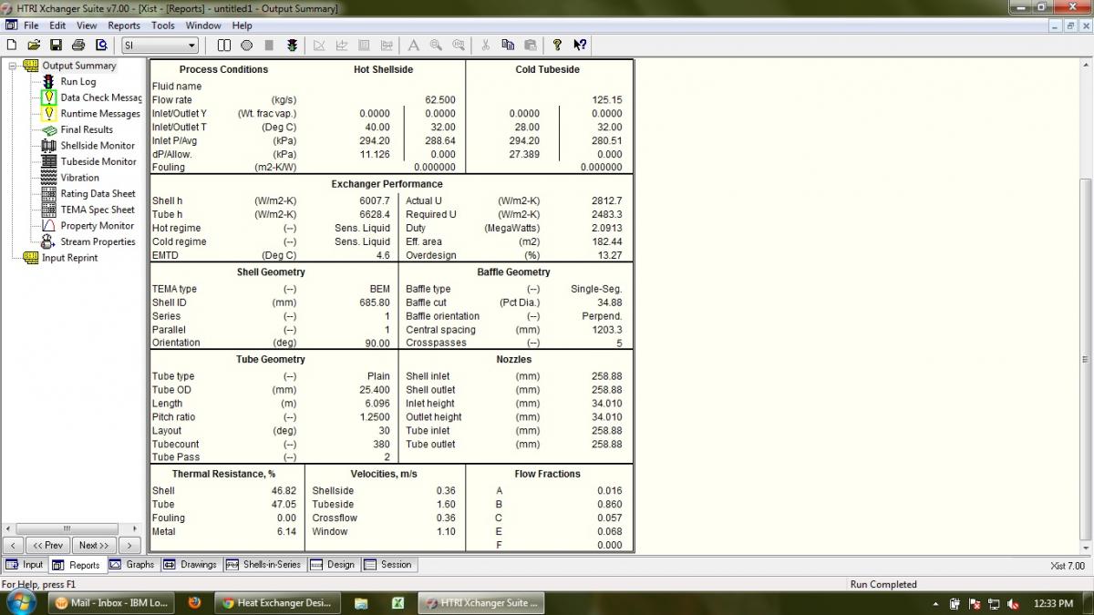Switch to the Shells-in-Series tab
Image resolution: width=1094 pixels, height=615 pixels.
pos(264,565)
